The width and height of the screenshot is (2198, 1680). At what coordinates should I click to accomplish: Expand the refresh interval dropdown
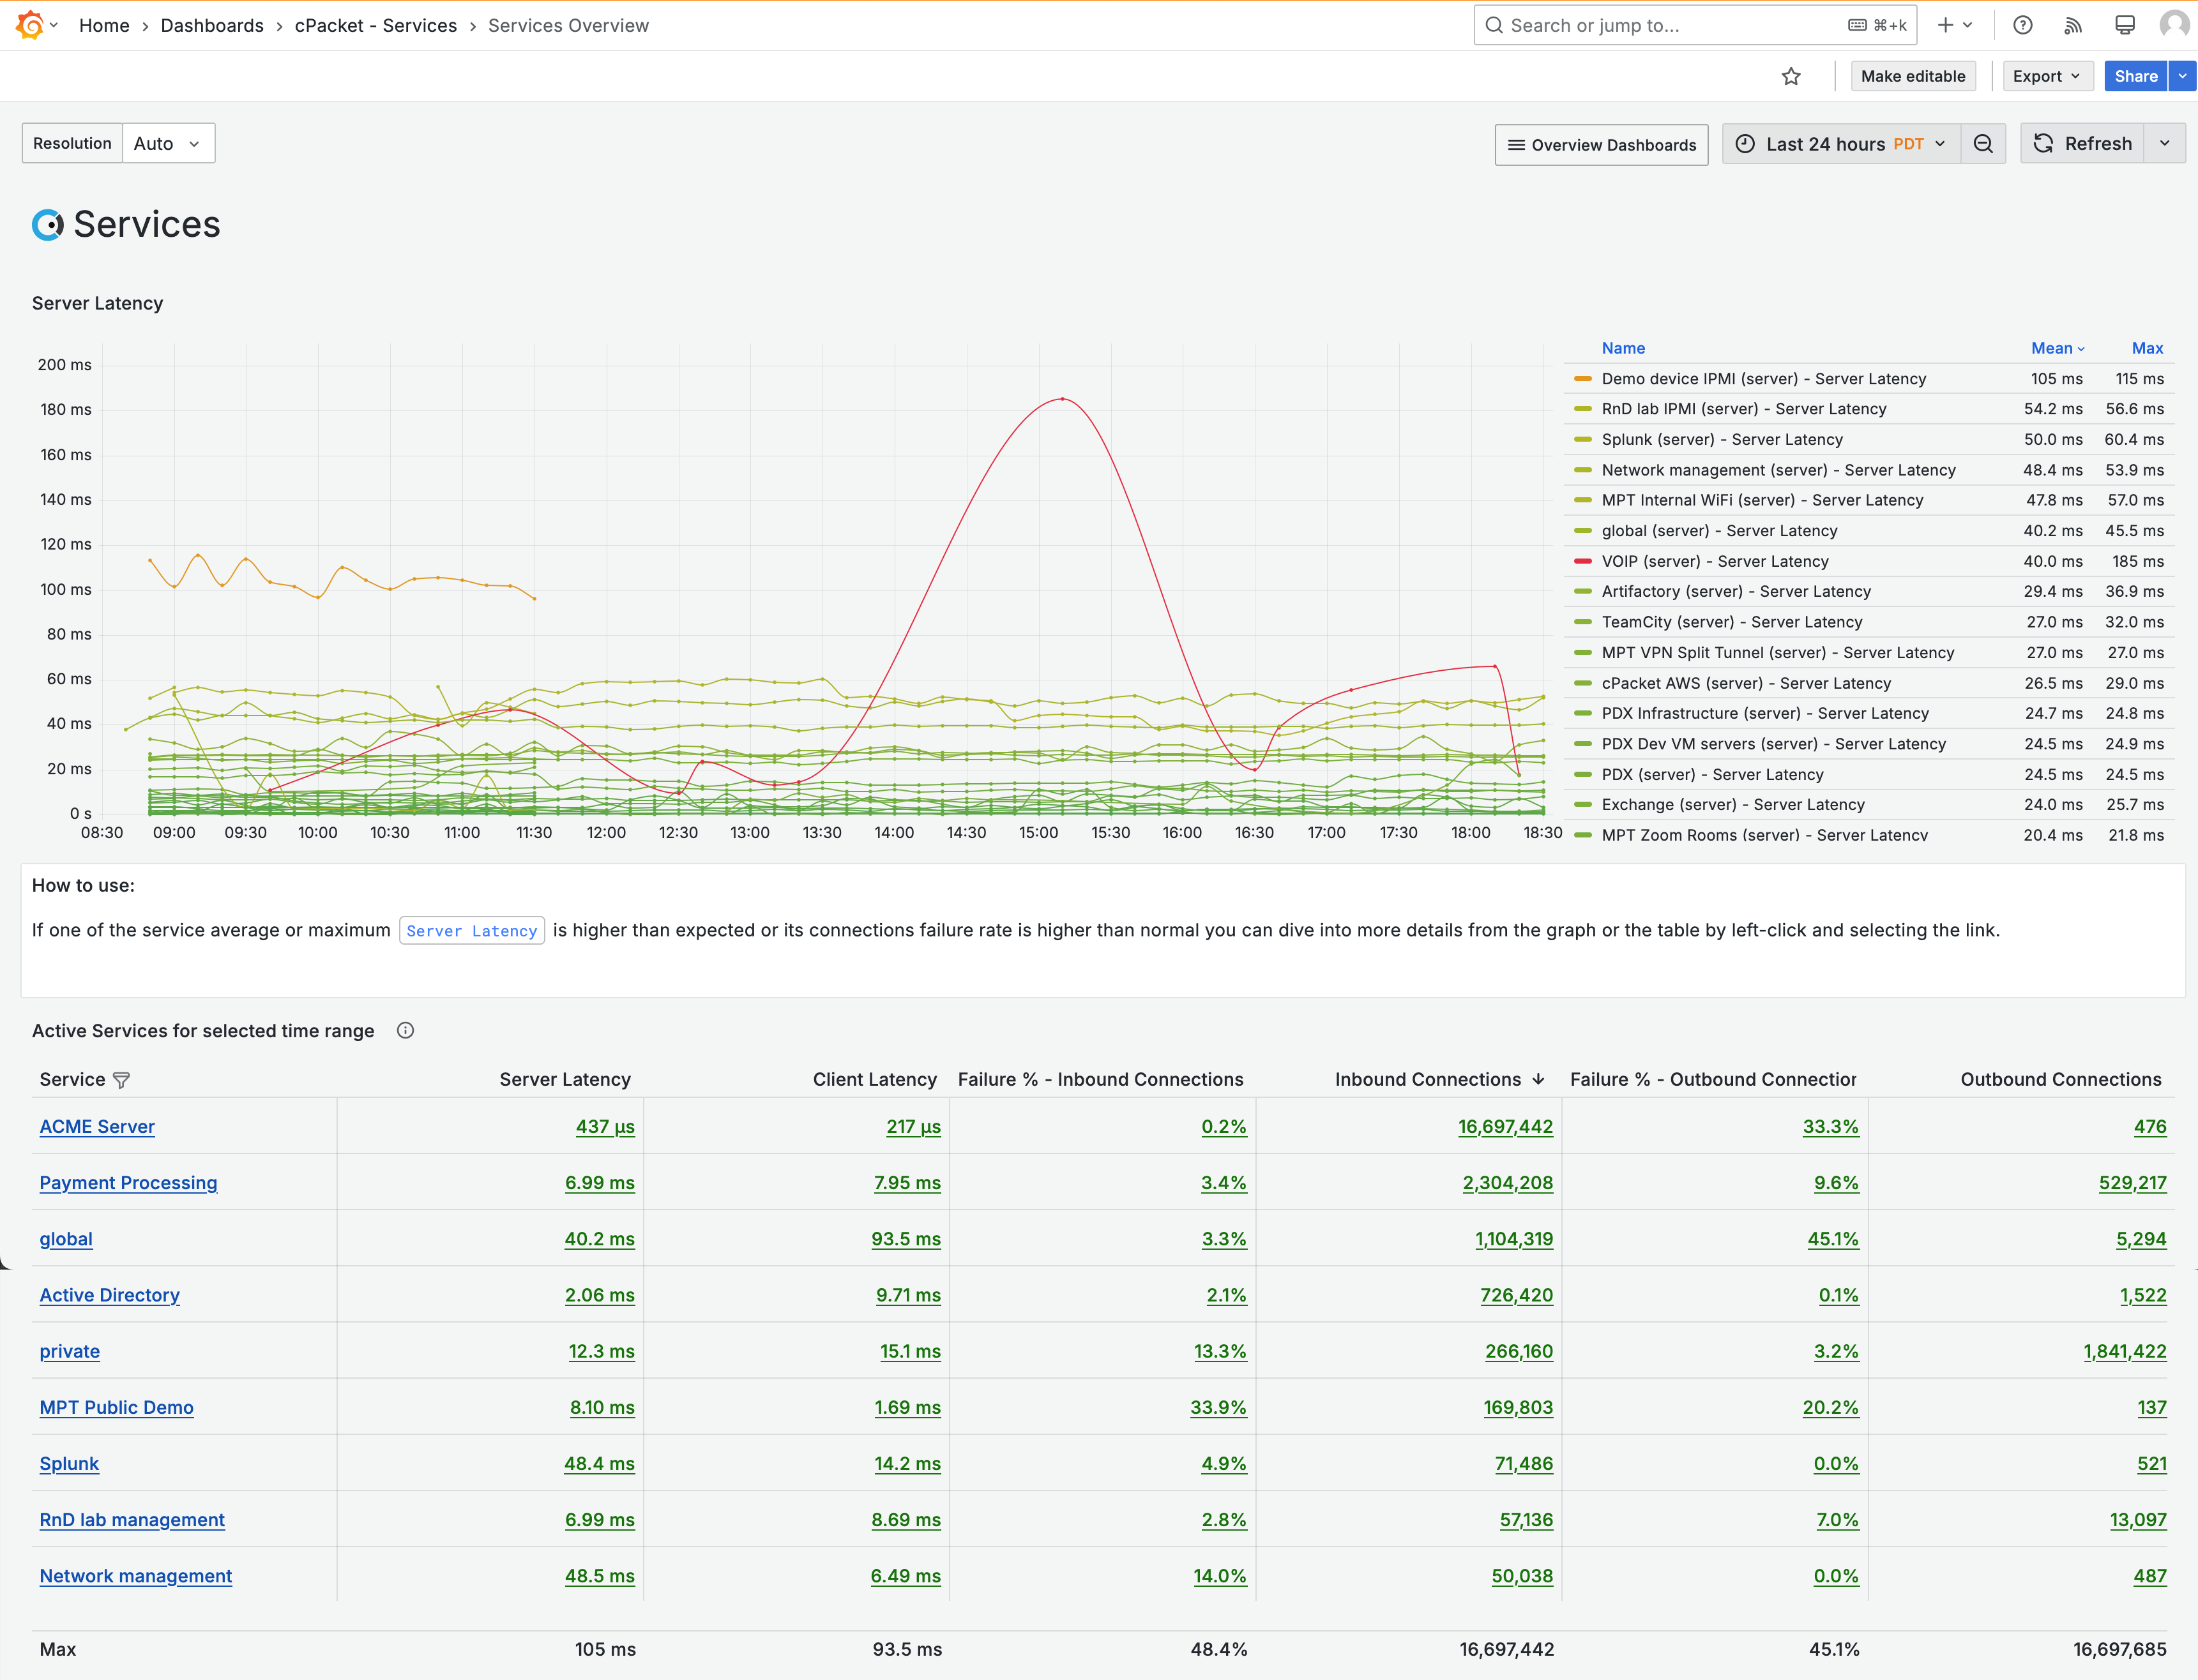[2165, 144]
